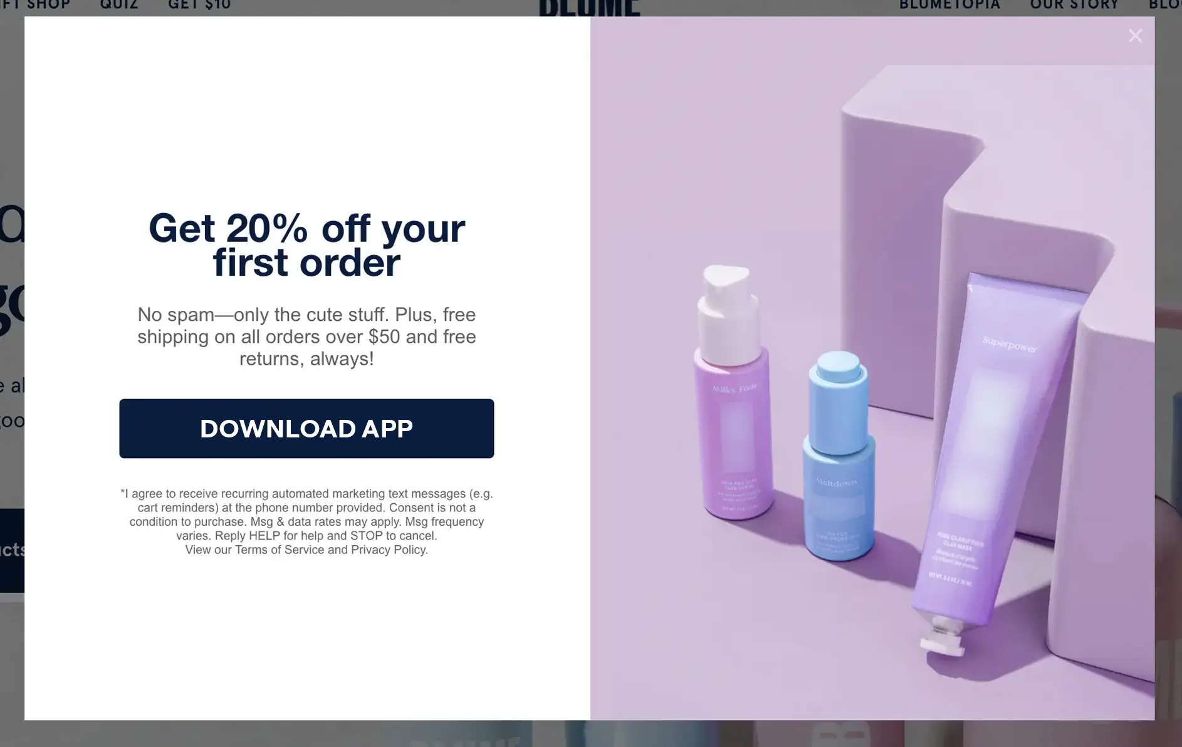This screenshot has height=747, width=1182.
Task: Visit the OUR STORY page link
Action: click(1074, 5)
